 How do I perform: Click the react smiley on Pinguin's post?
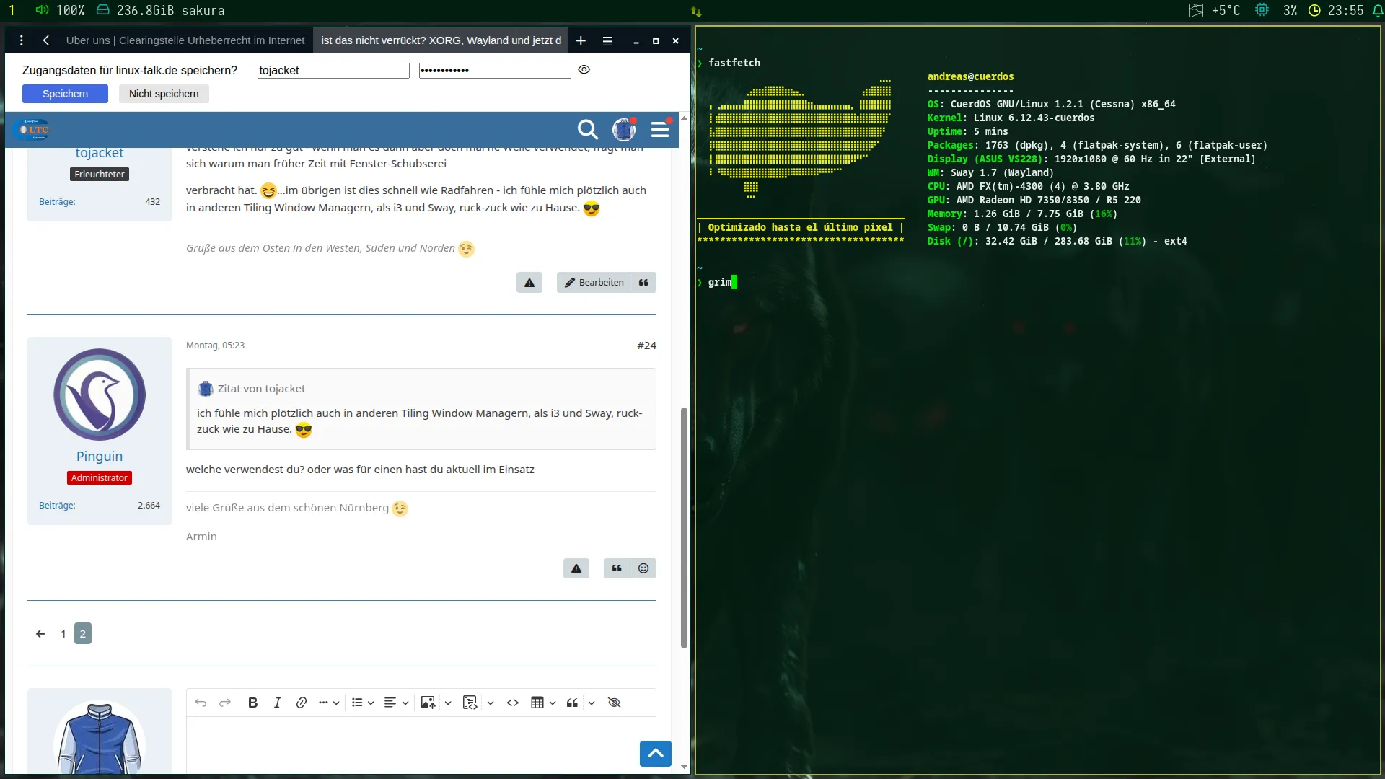pyautogui.click(x=643, y=568)
